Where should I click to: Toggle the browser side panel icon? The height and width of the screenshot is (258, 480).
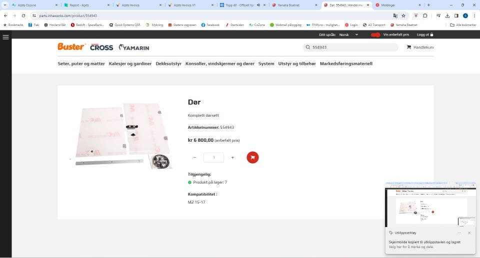pyautogui.click(x=456, y=15)
